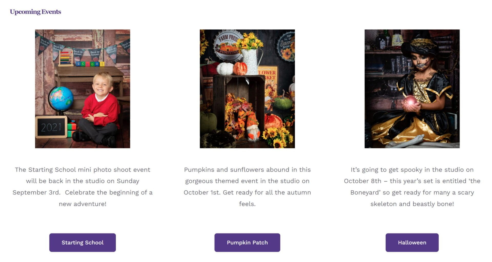Open the Pumpkin Patch event button
The width and height of the screenshot is (492, 262).
click(247, 242)
